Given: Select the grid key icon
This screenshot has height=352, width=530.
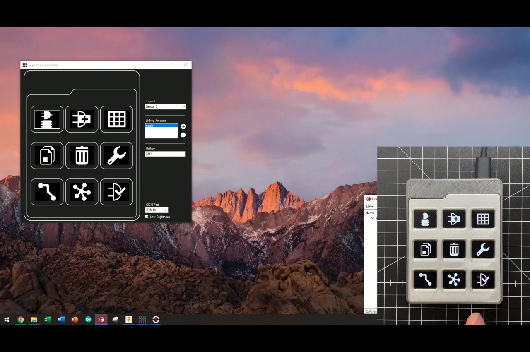Looking at the screenshot, I should coord(116,119).
